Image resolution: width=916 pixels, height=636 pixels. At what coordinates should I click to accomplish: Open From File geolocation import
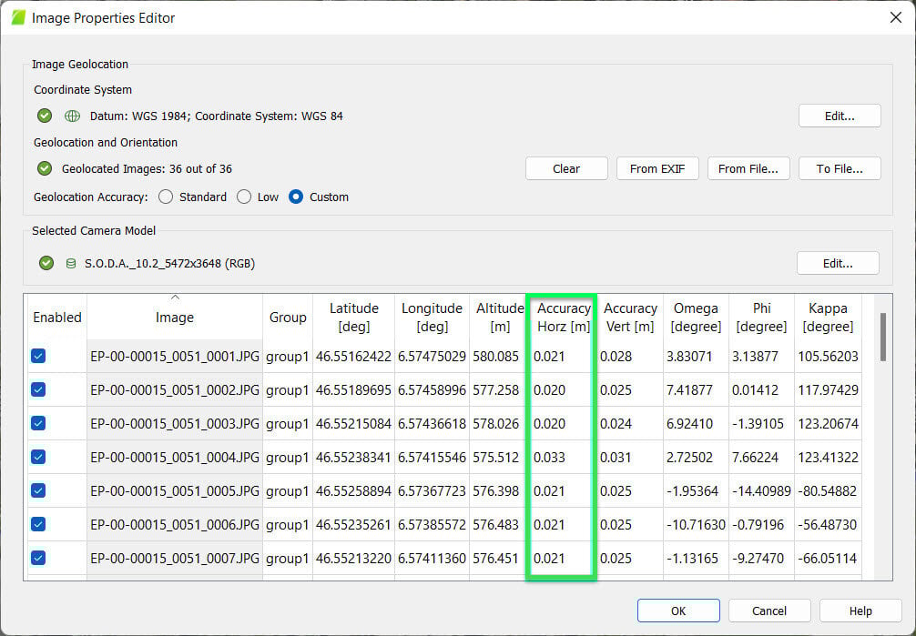tap(748, 168)
